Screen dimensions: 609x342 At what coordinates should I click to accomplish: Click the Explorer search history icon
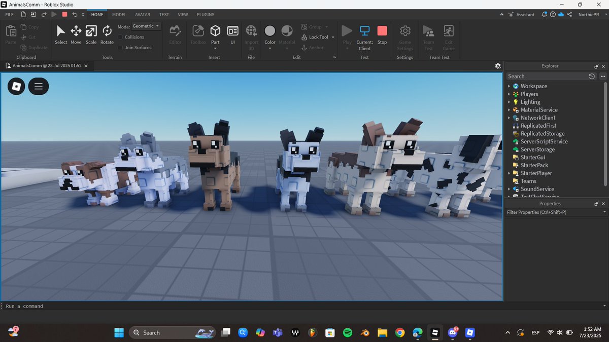[x=592, y=76]
